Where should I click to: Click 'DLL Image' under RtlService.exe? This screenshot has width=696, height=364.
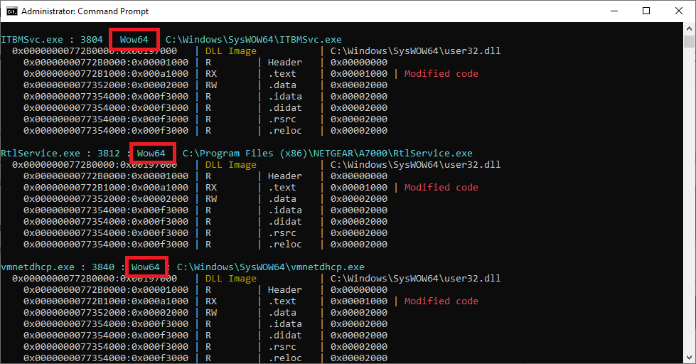[231, 165]
